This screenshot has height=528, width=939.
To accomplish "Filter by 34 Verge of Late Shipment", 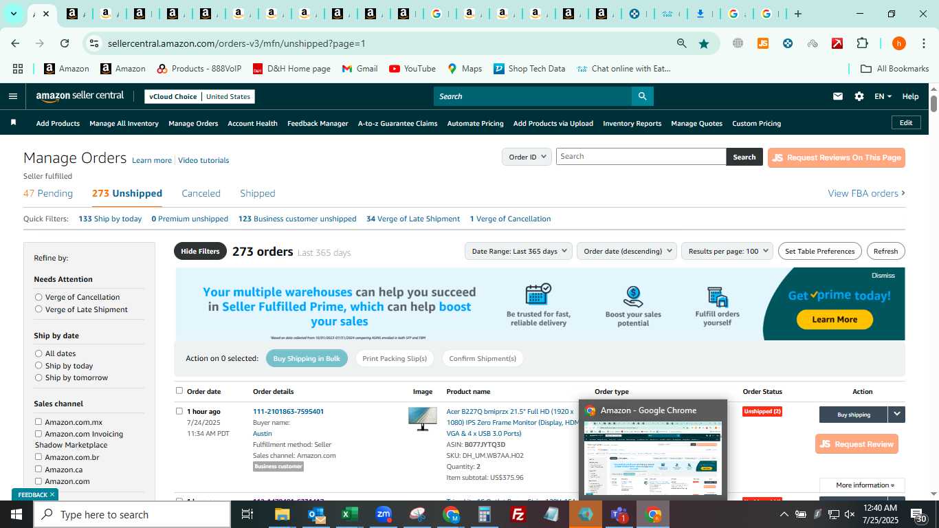I will point(413,219).
